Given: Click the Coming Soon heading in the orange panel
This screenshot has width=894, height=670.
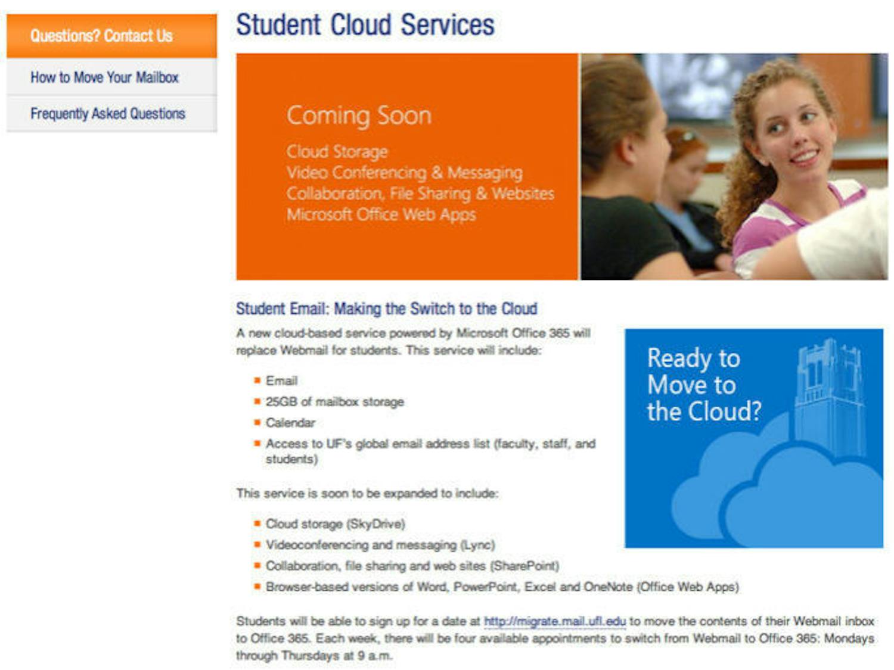Looking at the screenshot, I should coord(359,116).
